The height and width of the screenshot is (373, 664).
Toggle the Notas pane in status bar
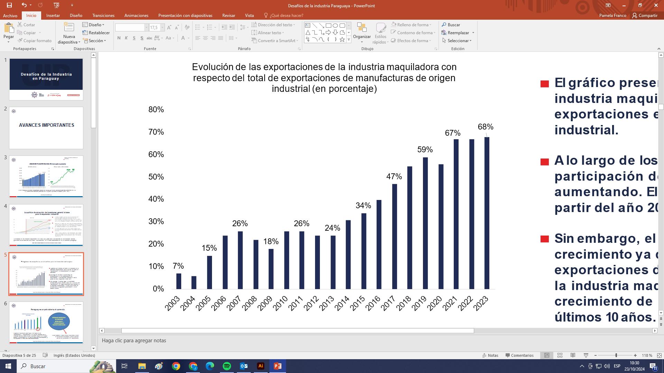(x=490, y=355)
